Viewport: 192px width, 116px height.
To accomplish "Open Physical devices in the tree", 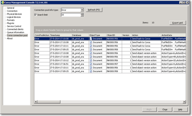I will (14, 14).
